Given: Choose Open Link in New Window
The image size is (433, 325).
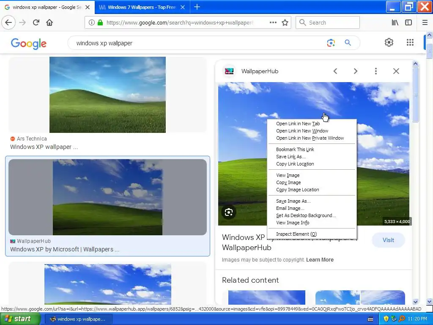Looking at the screenshot, I should pyautogui.click(x=312, y=131).
